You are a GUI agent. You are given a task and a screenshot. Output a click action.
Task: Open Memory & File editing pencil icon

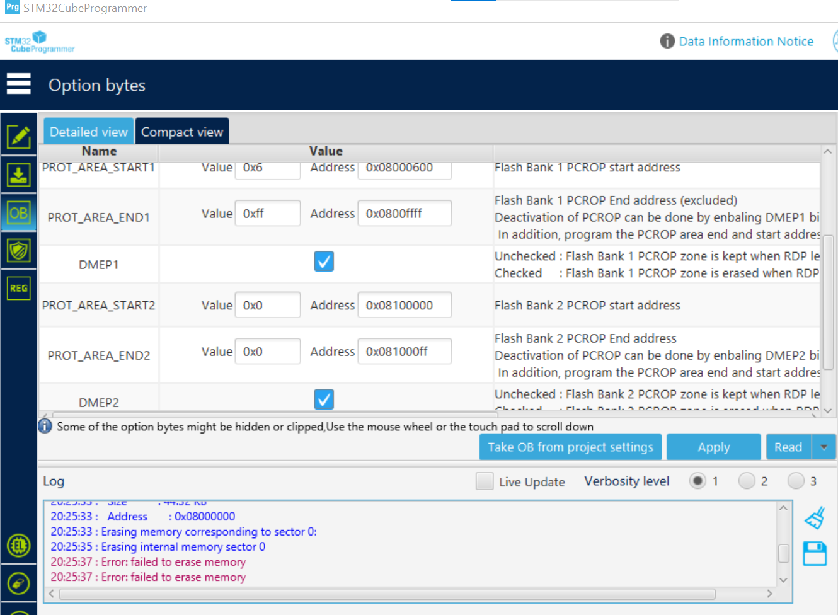[x=19, y=136]
